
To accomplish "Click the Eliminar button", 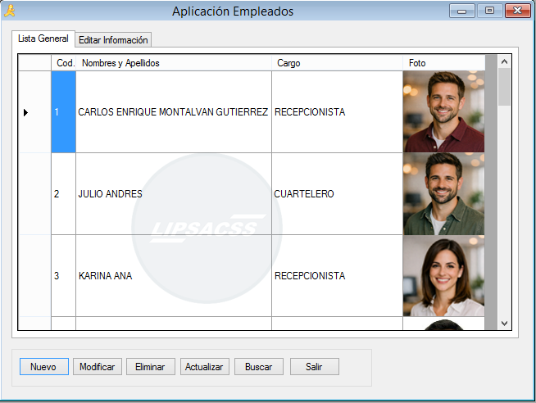I will point(151,366).
